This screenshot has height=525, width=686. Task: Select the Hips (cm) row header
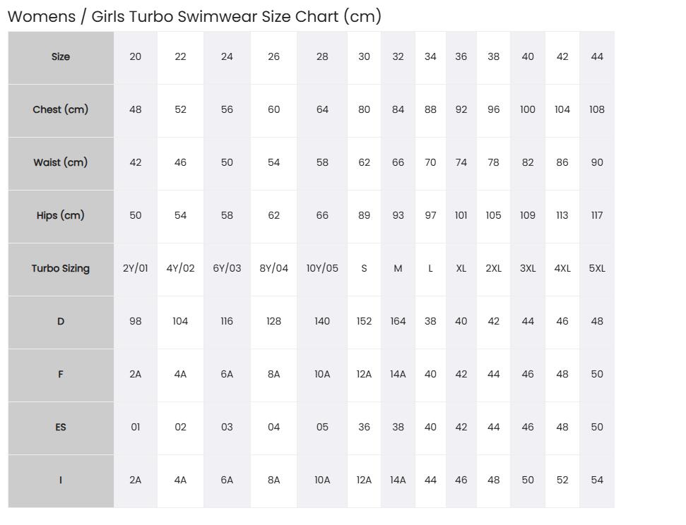coord(61,216)
